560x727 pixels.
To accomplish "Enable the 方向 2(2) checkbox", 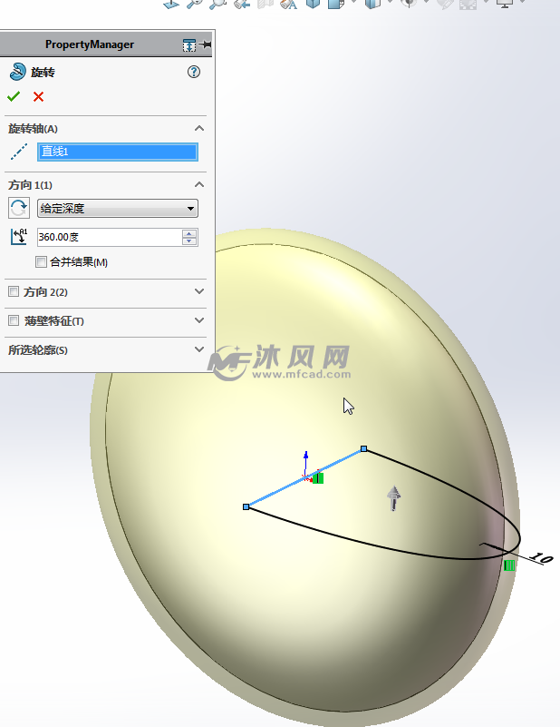I will [14, 291].
